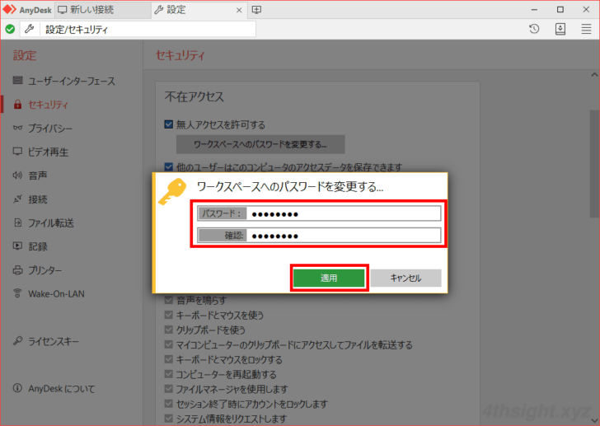Viewport: 600px width, 426px height.
Task: Click the ユーザーインターフェース sidebar icon
Action: click(x=17, y=80)
